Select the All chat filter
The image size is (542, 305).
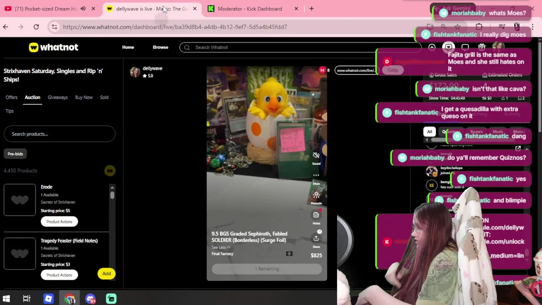coord(429,132)
